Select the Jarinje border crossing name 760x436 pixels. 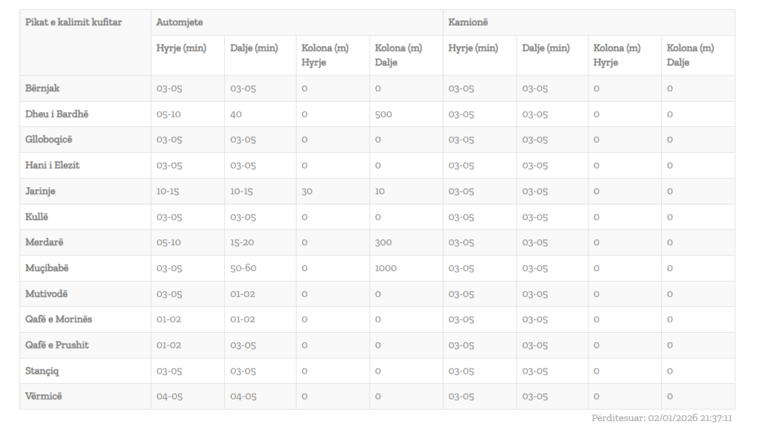click(x=41, y=191)
